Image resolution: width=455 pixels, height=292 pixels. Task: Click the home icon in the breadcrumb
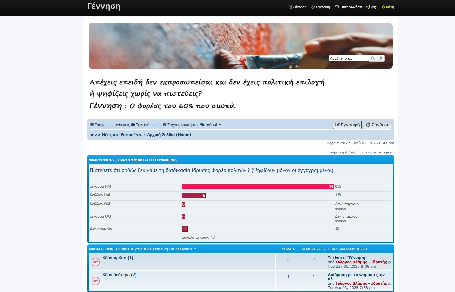coord(92,135)
